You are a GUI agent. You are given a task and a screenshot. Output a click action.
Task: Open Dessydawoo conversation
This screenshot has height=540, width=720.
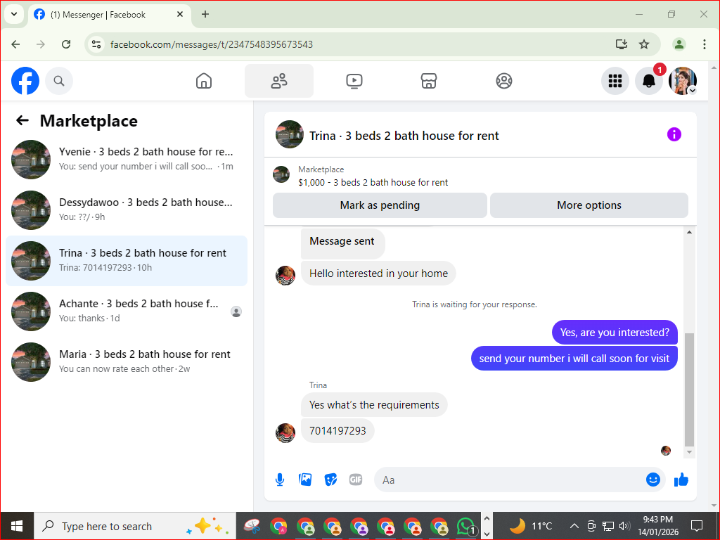[127, 210]
